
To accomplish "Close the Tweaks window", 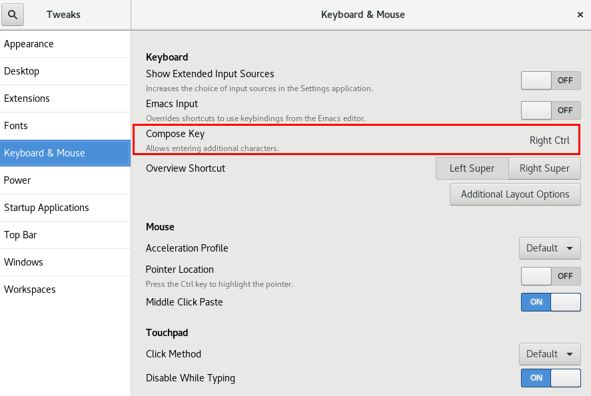I will [580, 15].
